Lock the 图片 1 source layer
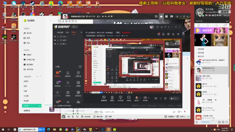The width and height of the screenshot is (235, 132). tap(58, 44)
